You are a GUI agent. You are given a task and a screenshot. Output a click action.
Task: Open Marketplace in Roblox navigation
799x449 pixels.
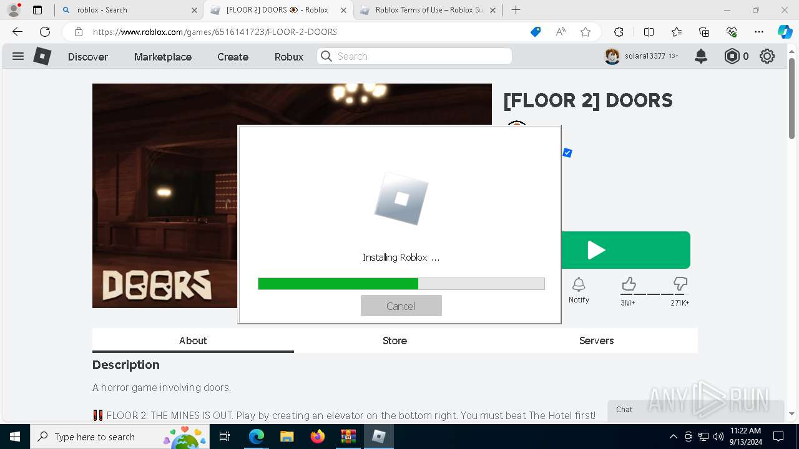(163, 57)
